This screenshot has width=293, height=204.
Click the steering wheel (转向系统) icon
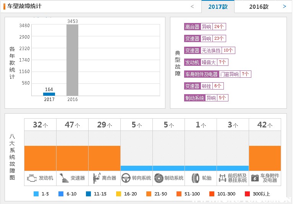126,178
